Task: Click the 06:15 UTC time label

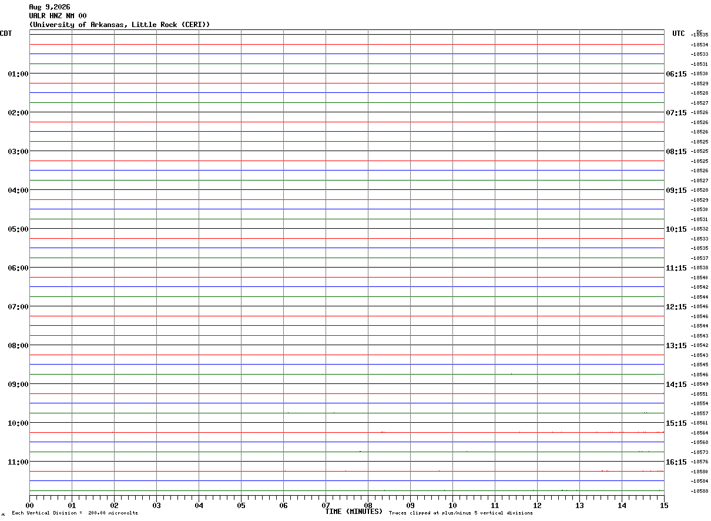Action: point(676,74)
